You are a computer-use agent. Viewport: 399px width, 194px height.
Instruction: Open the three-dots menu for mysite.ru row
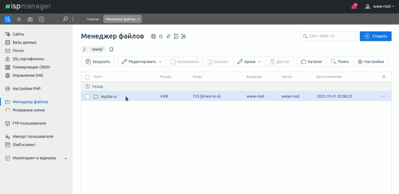[383, 96]
